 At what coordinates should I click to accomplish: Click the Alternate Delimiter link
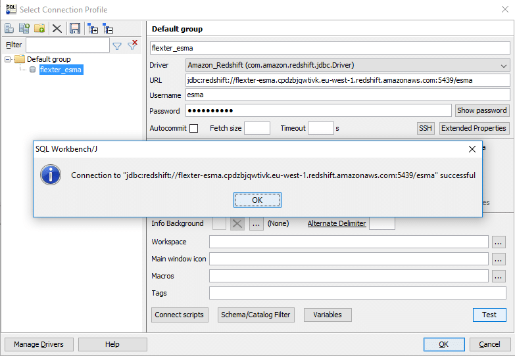pyautogui.click(x=337, y=224)
